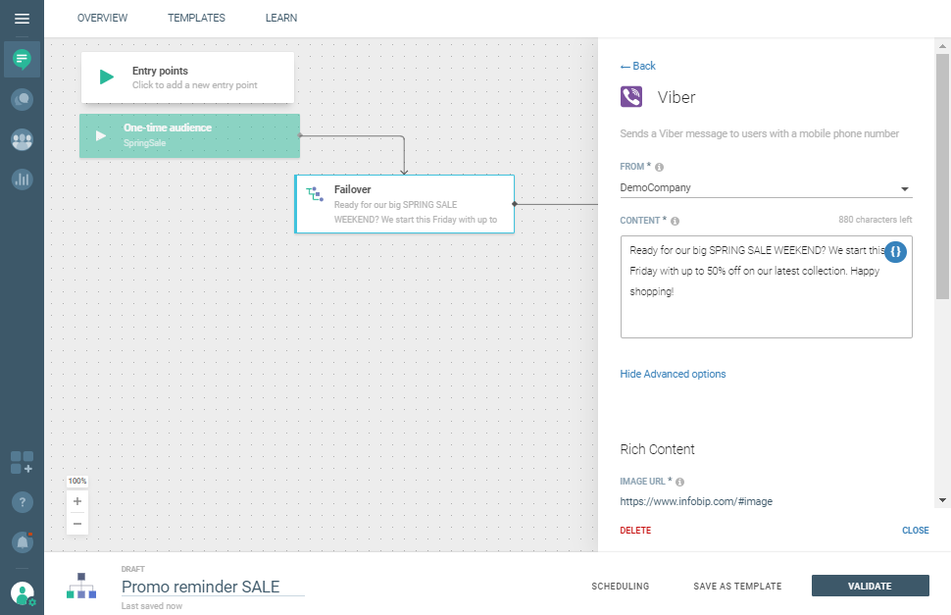The width and height of the screenshot is (951, 615).
Task: Show the Content field info tooltip
Action: [676, 221]
